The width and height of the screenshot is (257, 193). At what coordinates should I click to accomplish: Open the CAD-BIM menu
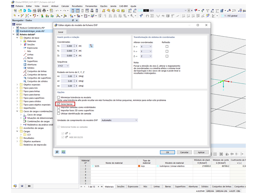[x=123, y=6]
